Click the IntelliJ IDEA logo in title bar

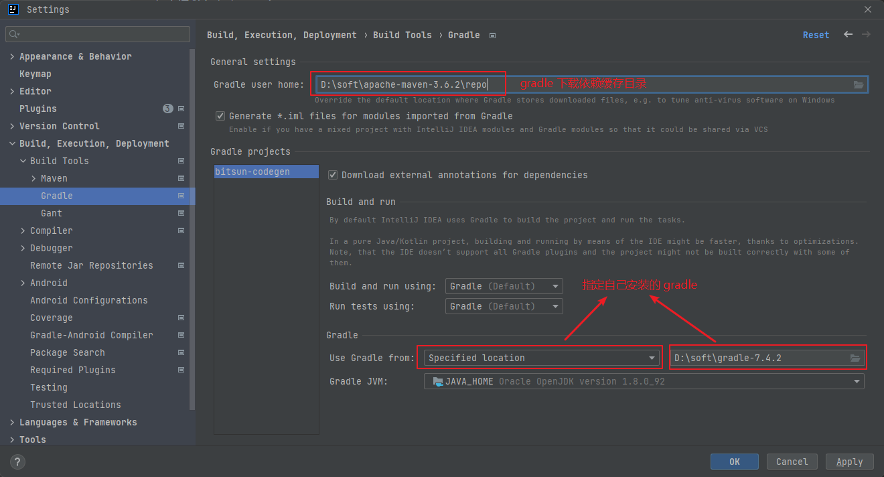coord(13,9)
